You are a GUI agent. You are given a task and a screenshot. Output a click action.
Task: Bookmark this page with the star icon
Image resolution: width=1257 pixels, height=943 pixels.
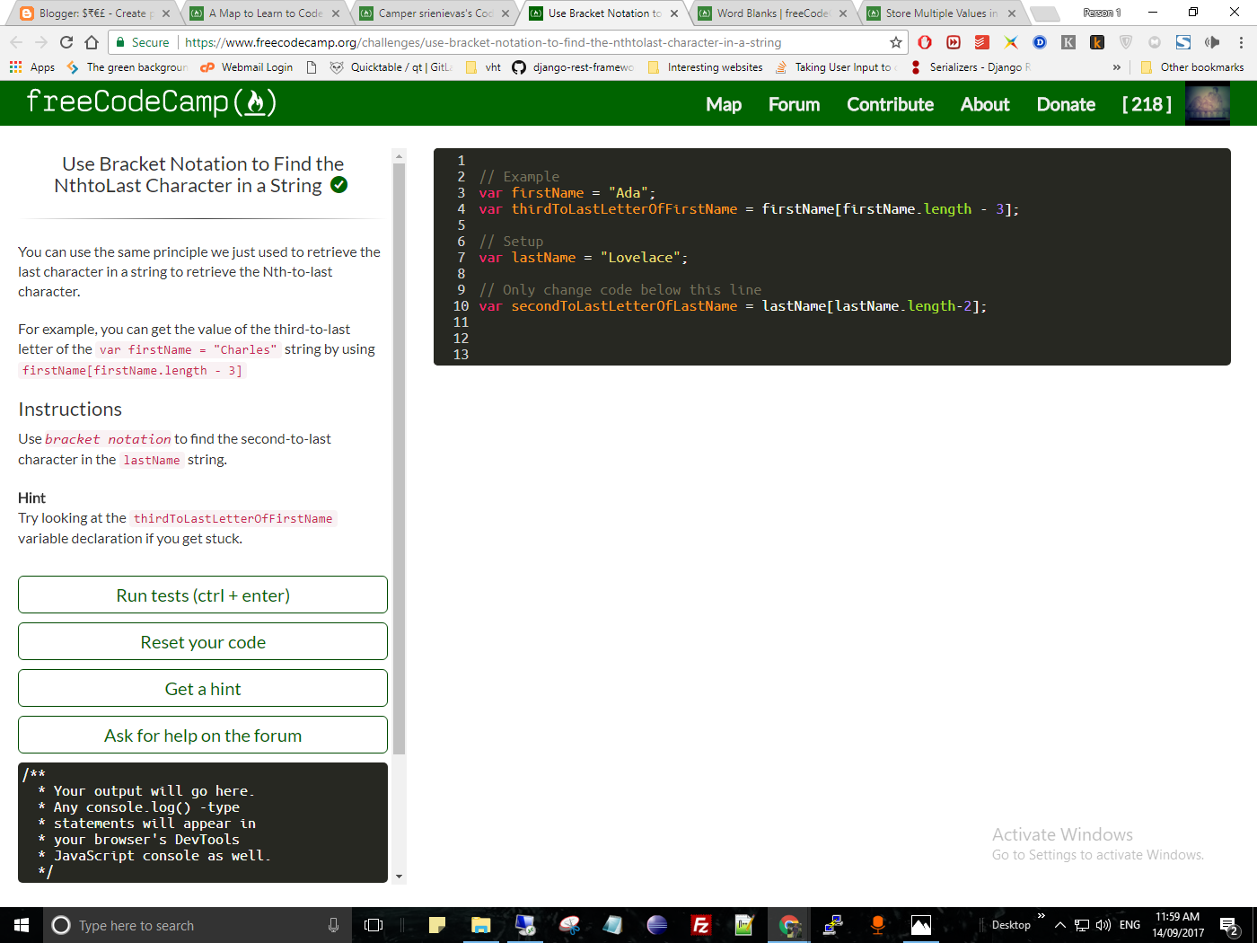(896, 42)
